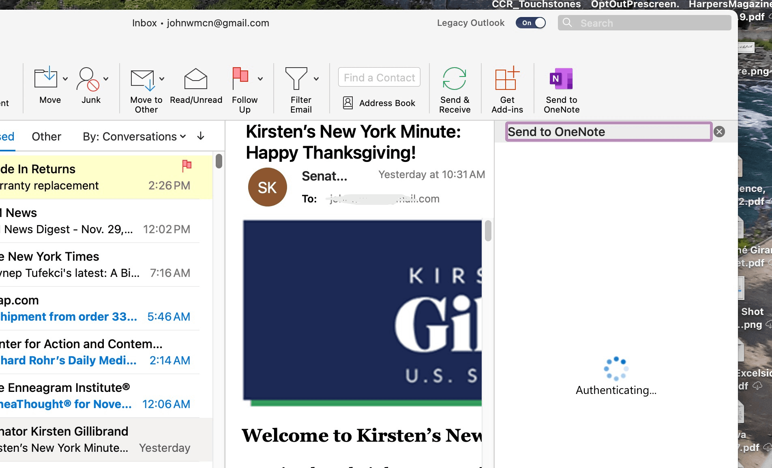Click the Filter Email funnel icon
The width and height of the screenshot is (772, 468).
296,78
